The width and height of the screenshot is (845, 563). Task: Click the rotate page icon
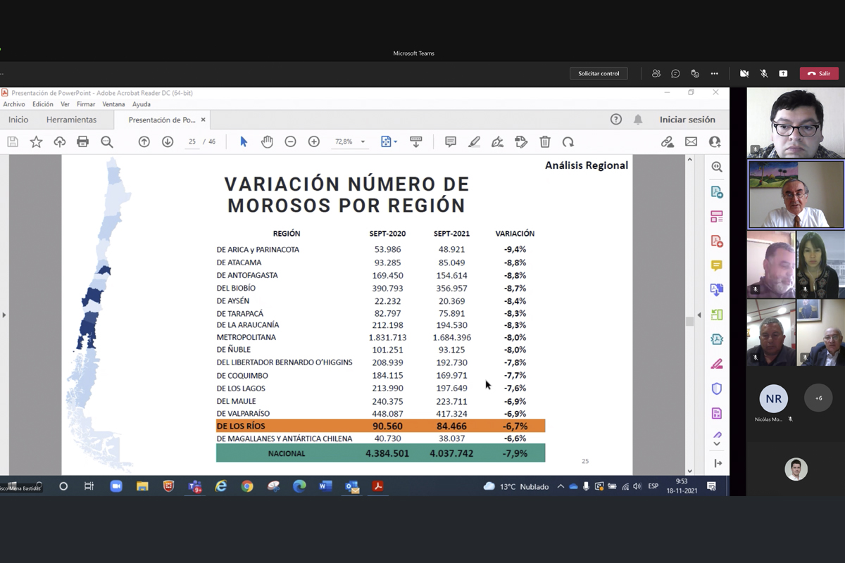pos(568,142)
